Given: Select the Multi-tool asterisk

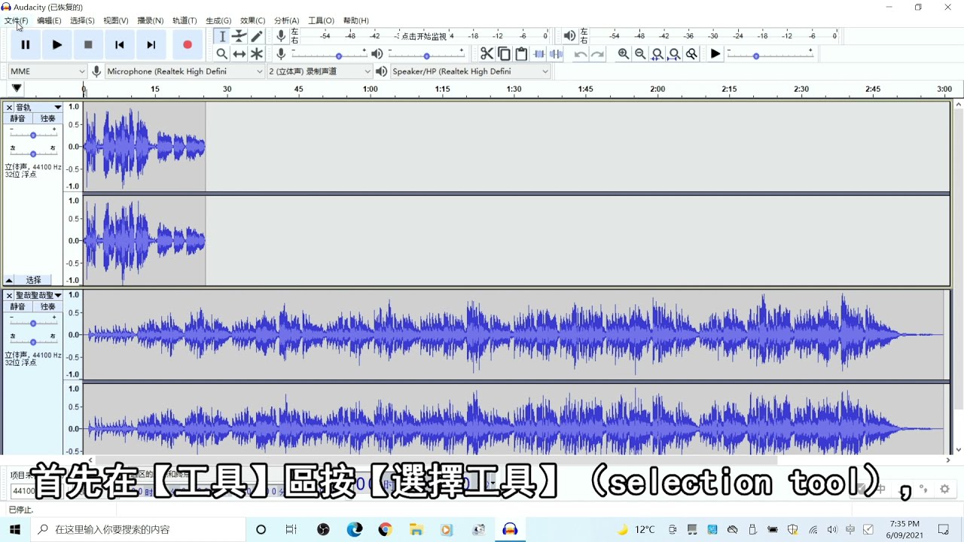Looking at the screenshot, I should click(257, 53).
